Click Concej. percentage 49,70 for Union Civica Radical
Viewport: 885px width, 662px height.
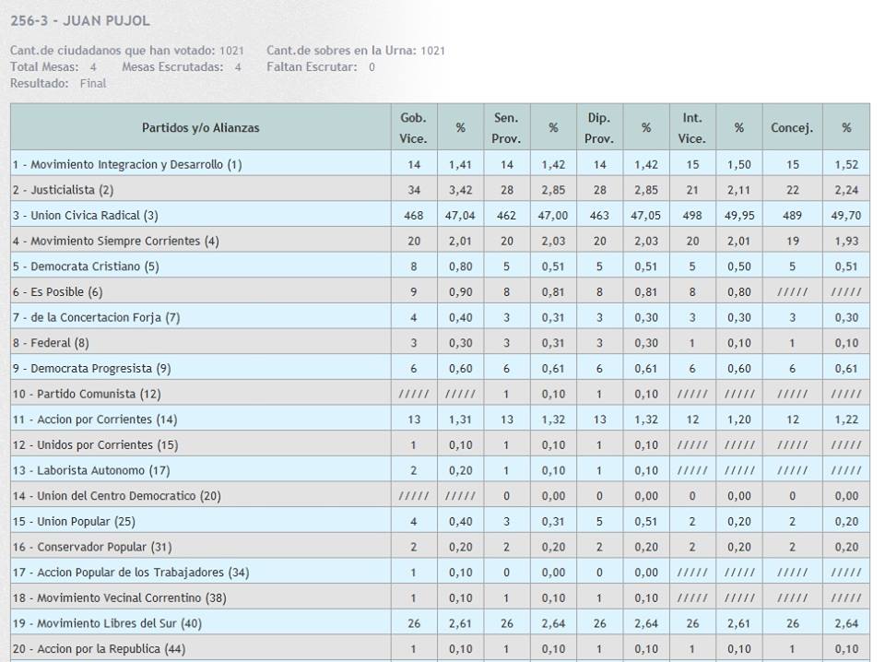pos(846,216)
